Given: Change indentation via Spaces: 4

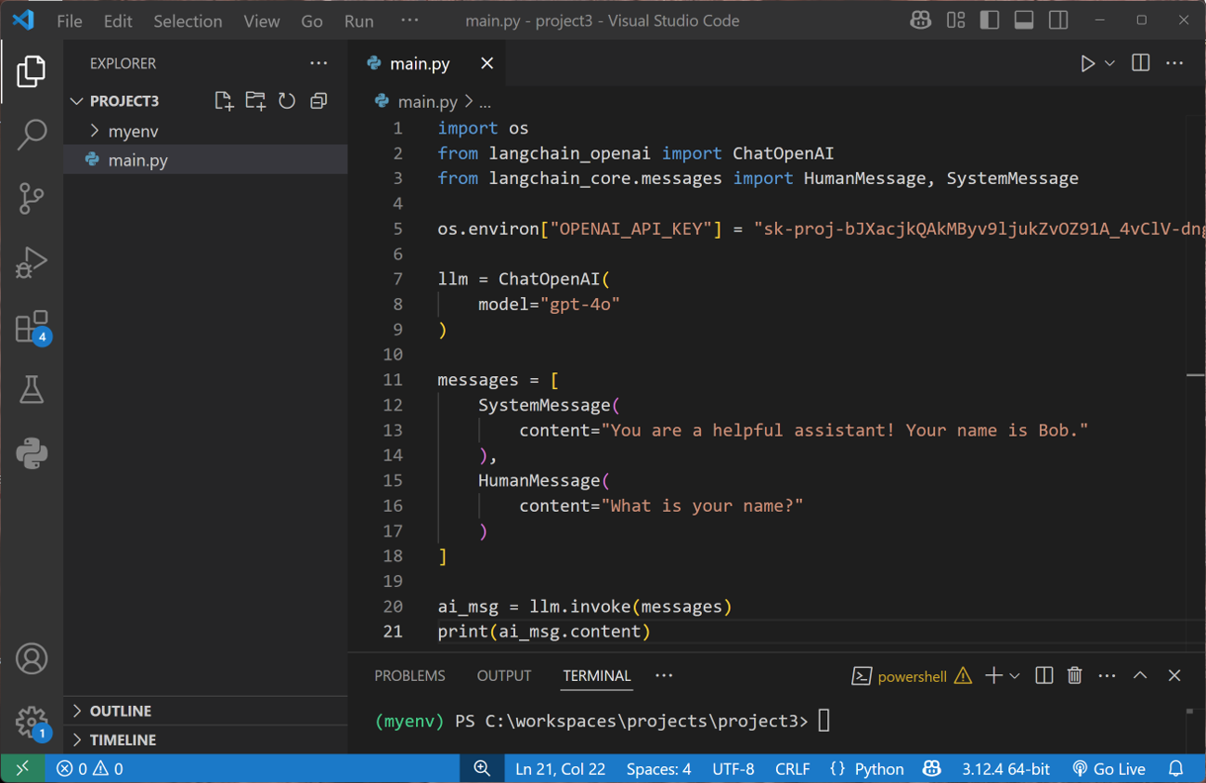Looking at the screenshot, I should click(658, 768).
